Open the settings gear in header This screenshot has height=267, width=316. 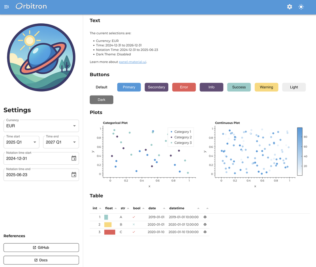click(290, 7)
